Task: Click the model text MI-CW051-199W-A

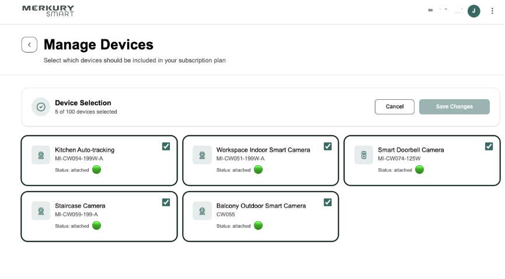Action: [241, 159]
